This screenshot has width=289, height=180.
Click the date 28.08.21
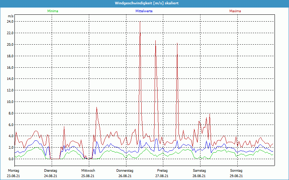tap(199, 176)
